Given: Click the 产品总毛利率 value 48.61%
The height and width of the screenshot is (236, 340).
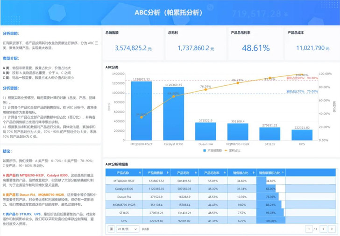Looking at the screenshot, I should [x=255, y=48].
